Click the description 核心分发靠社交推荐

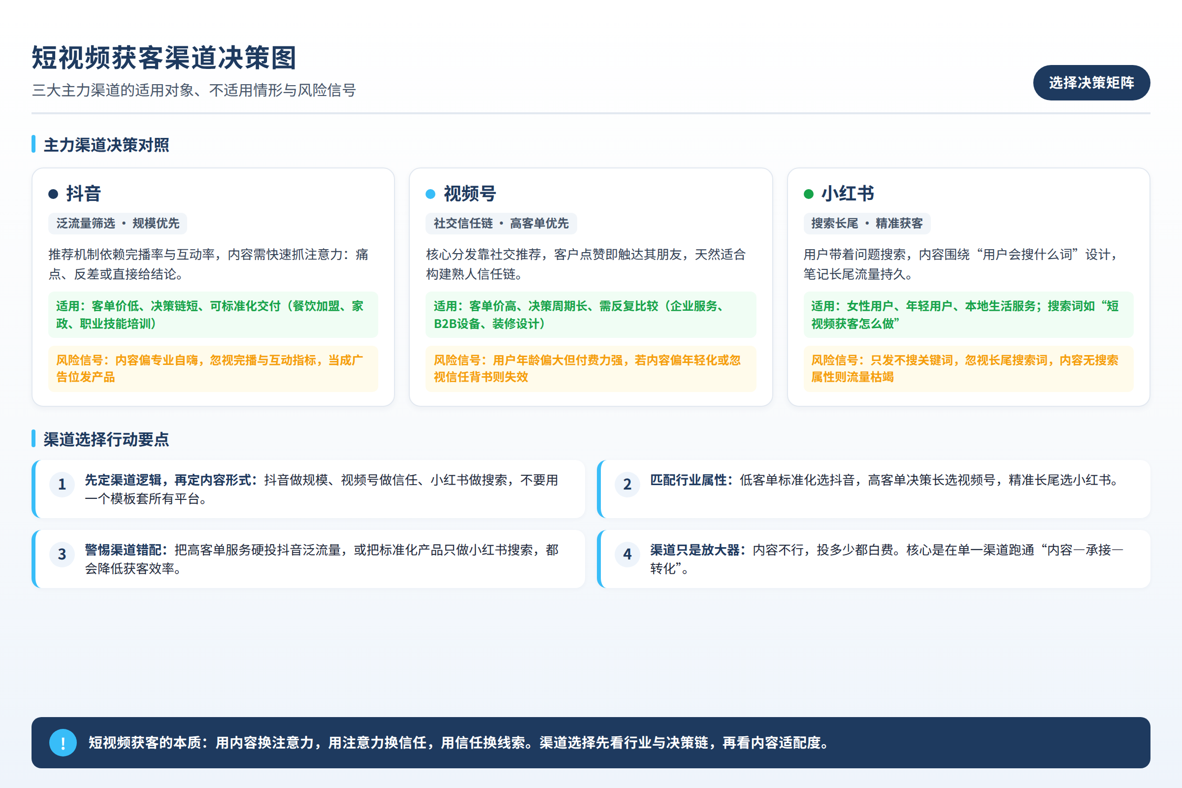[x=586, y=264]
